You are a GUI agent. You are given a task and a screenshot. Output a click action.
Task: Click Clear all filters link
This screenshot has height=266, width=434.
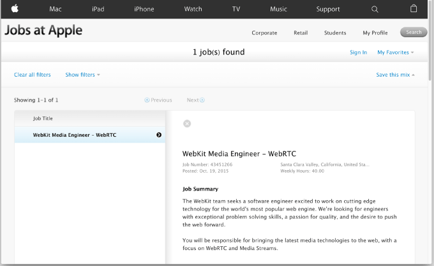pos(33,75)
